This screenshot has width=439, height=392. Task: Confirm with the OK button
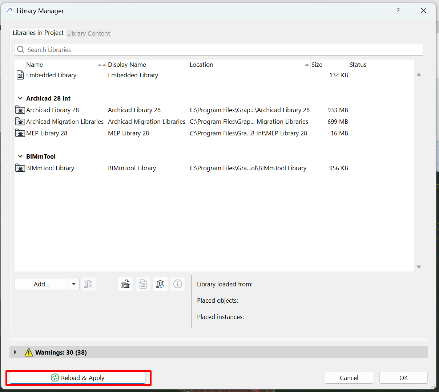point(403,378)
